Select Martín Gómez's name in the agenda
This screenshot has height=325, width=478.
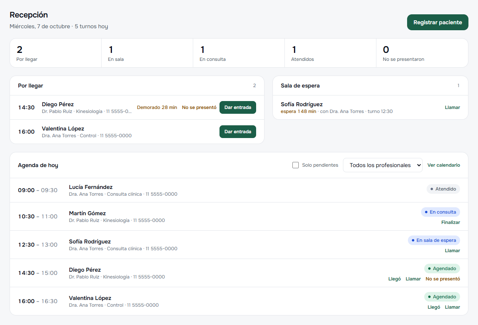click(87, 213)
